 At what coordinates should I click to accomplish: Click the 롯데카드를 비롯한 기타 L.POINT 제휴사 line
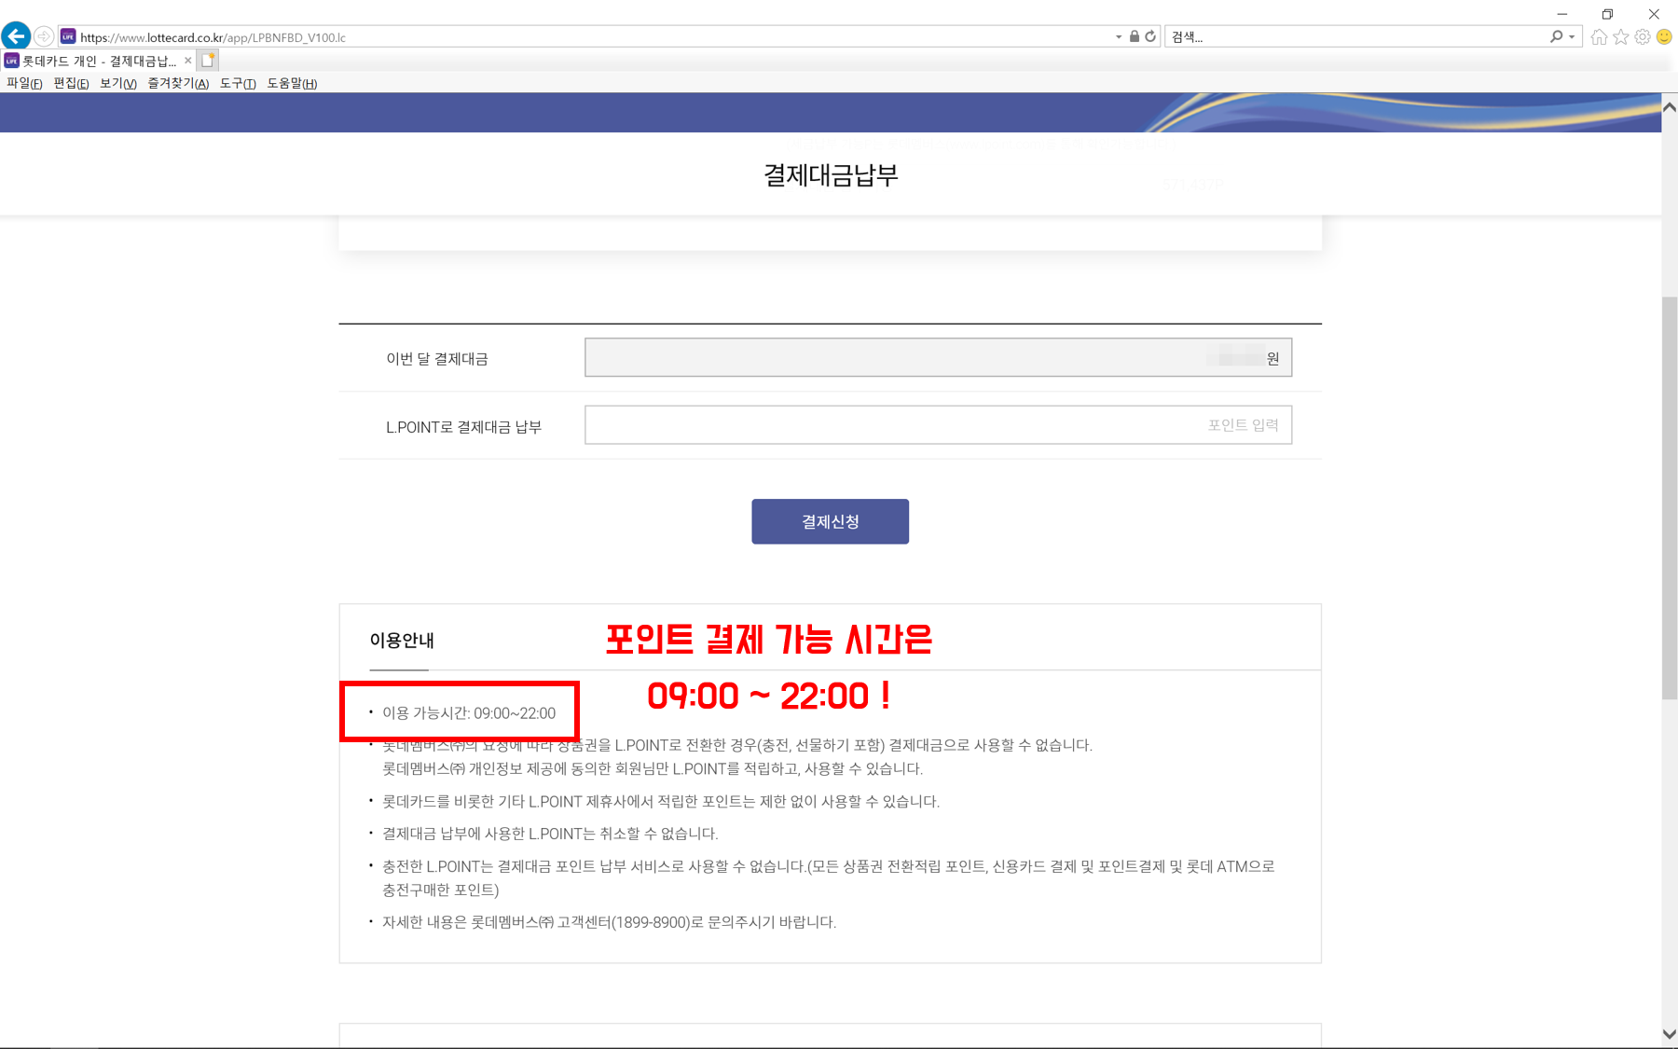(x=661, y=802)
